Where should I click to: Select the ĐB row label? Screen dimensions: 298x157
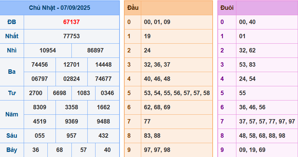pos(12,22)
